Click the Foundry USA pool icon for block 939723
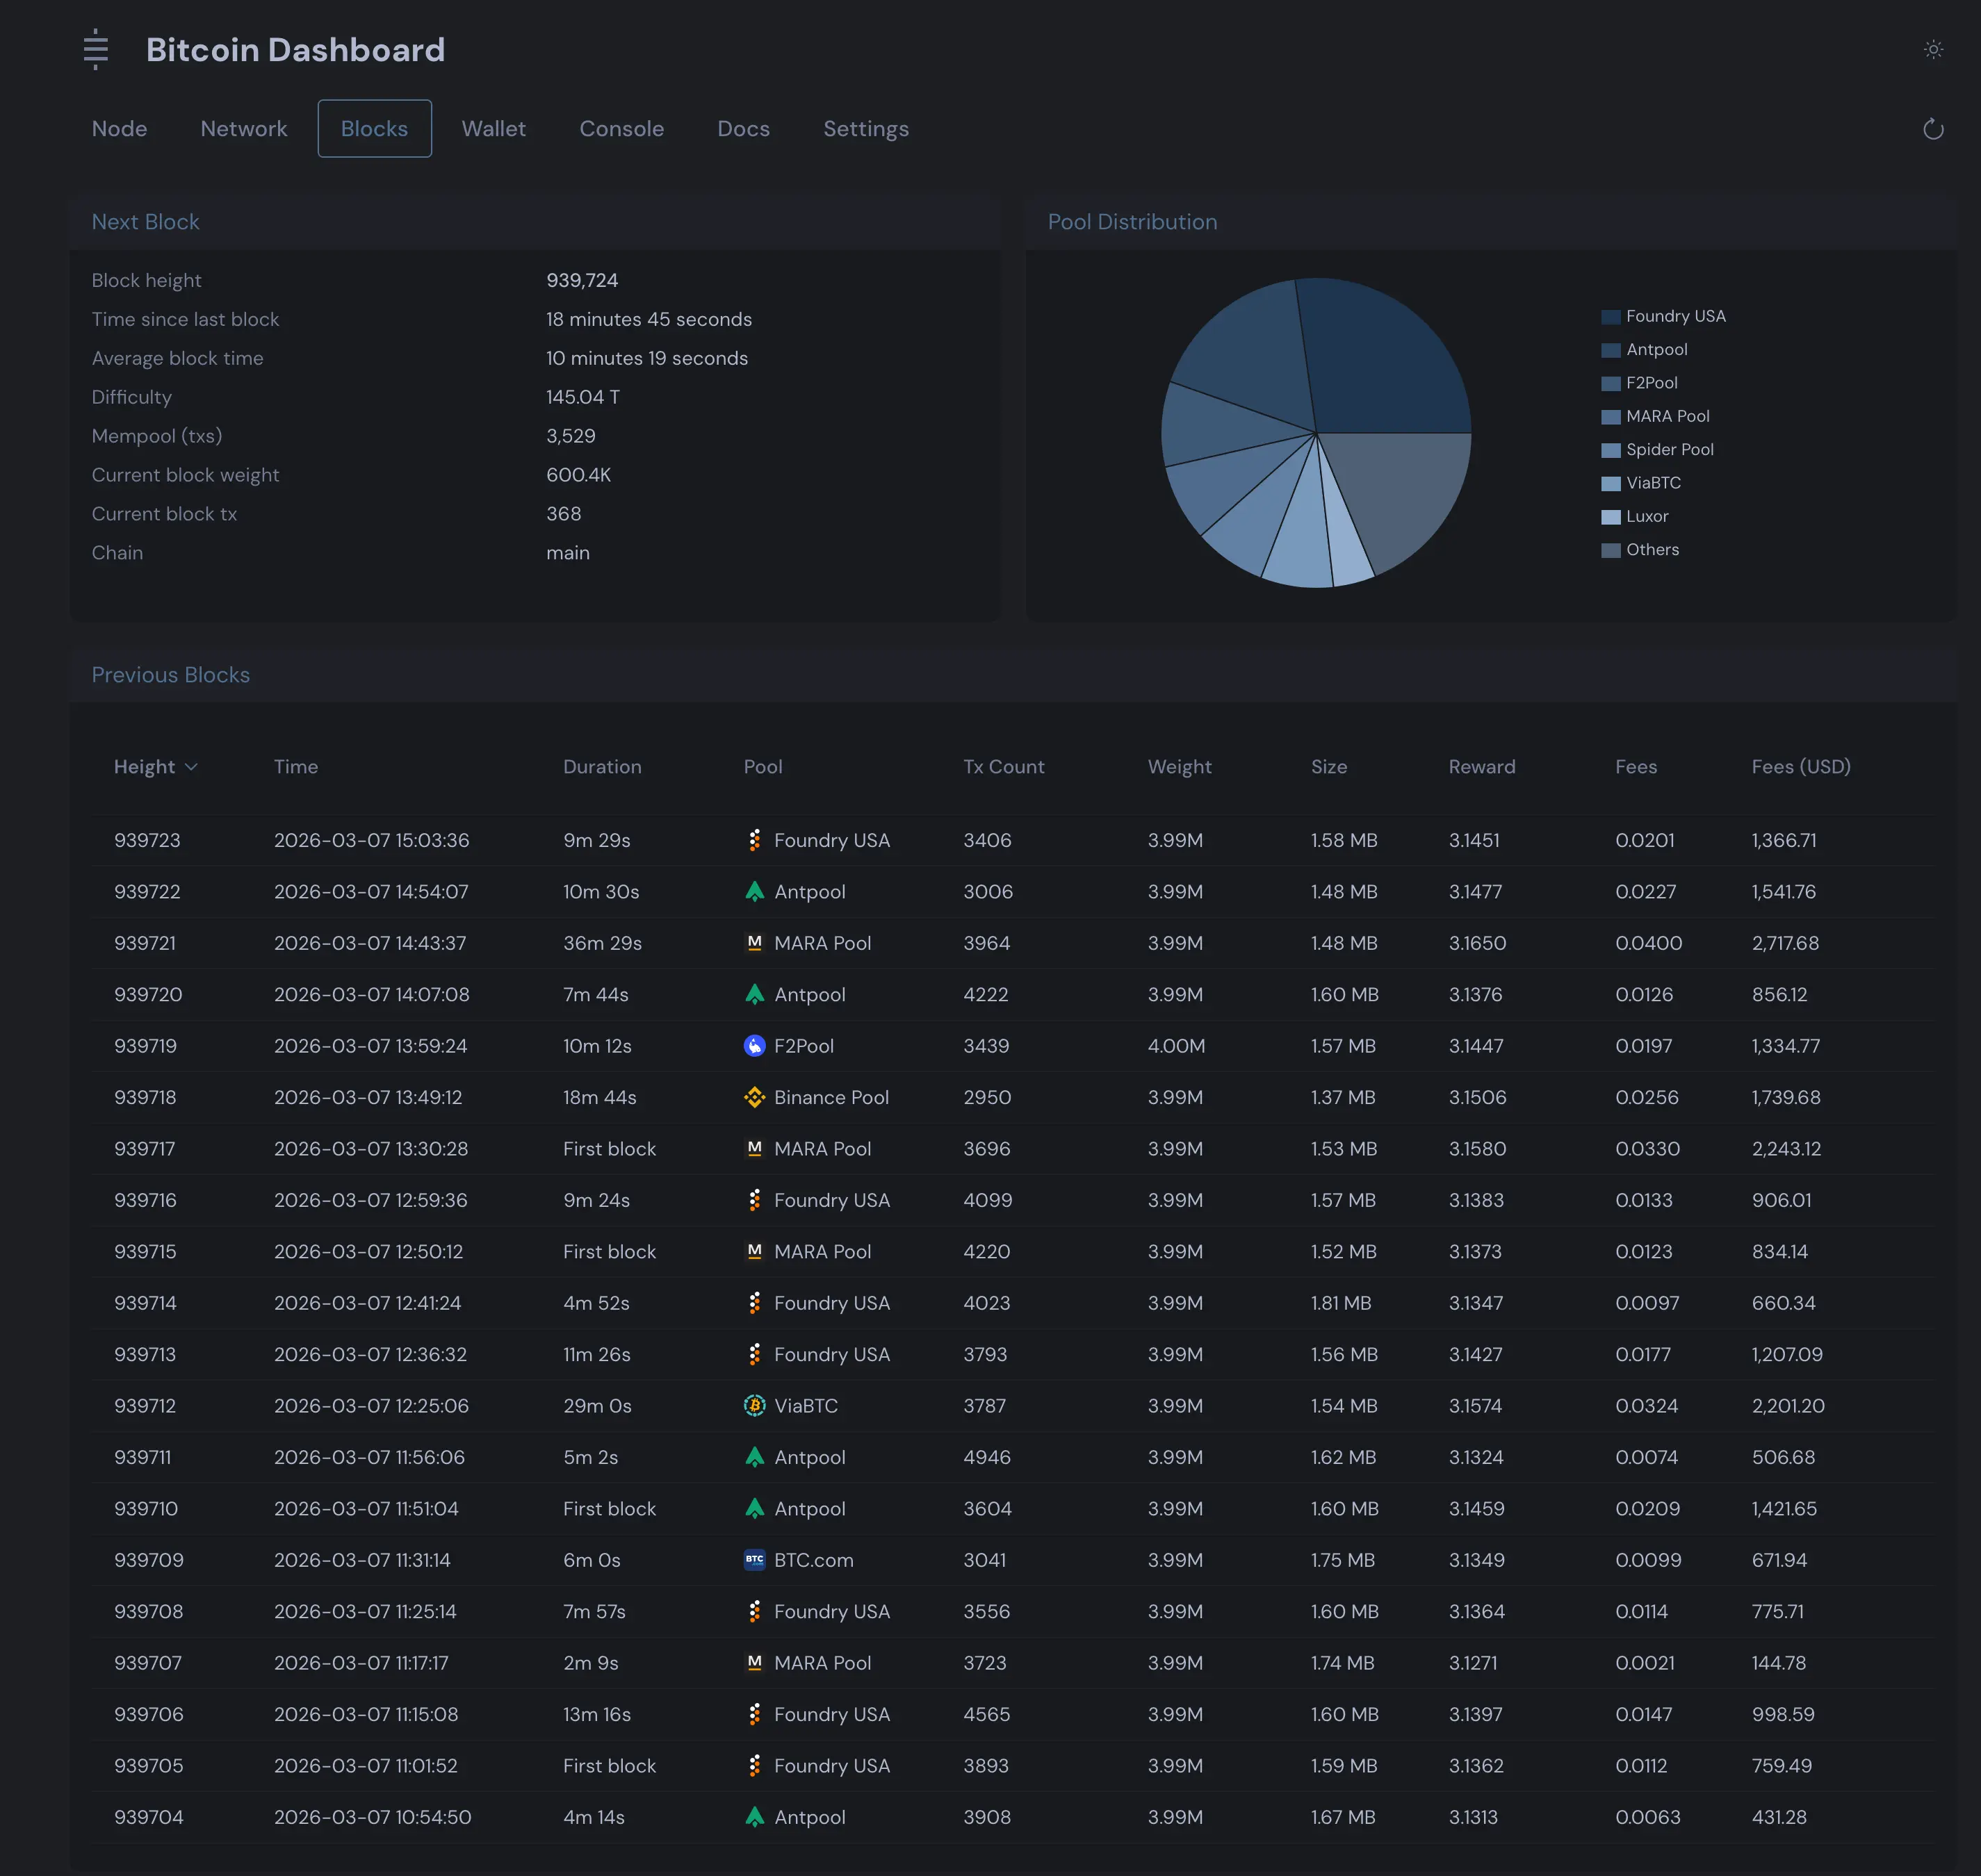The width and height of the screenshot is (1981, 1876). tap(756, 840)
